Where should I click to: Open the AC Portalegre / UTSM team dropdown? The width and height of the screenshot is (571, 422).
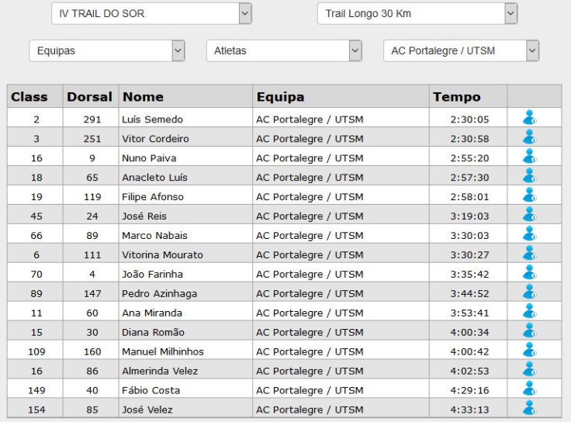tap(461, 51)
